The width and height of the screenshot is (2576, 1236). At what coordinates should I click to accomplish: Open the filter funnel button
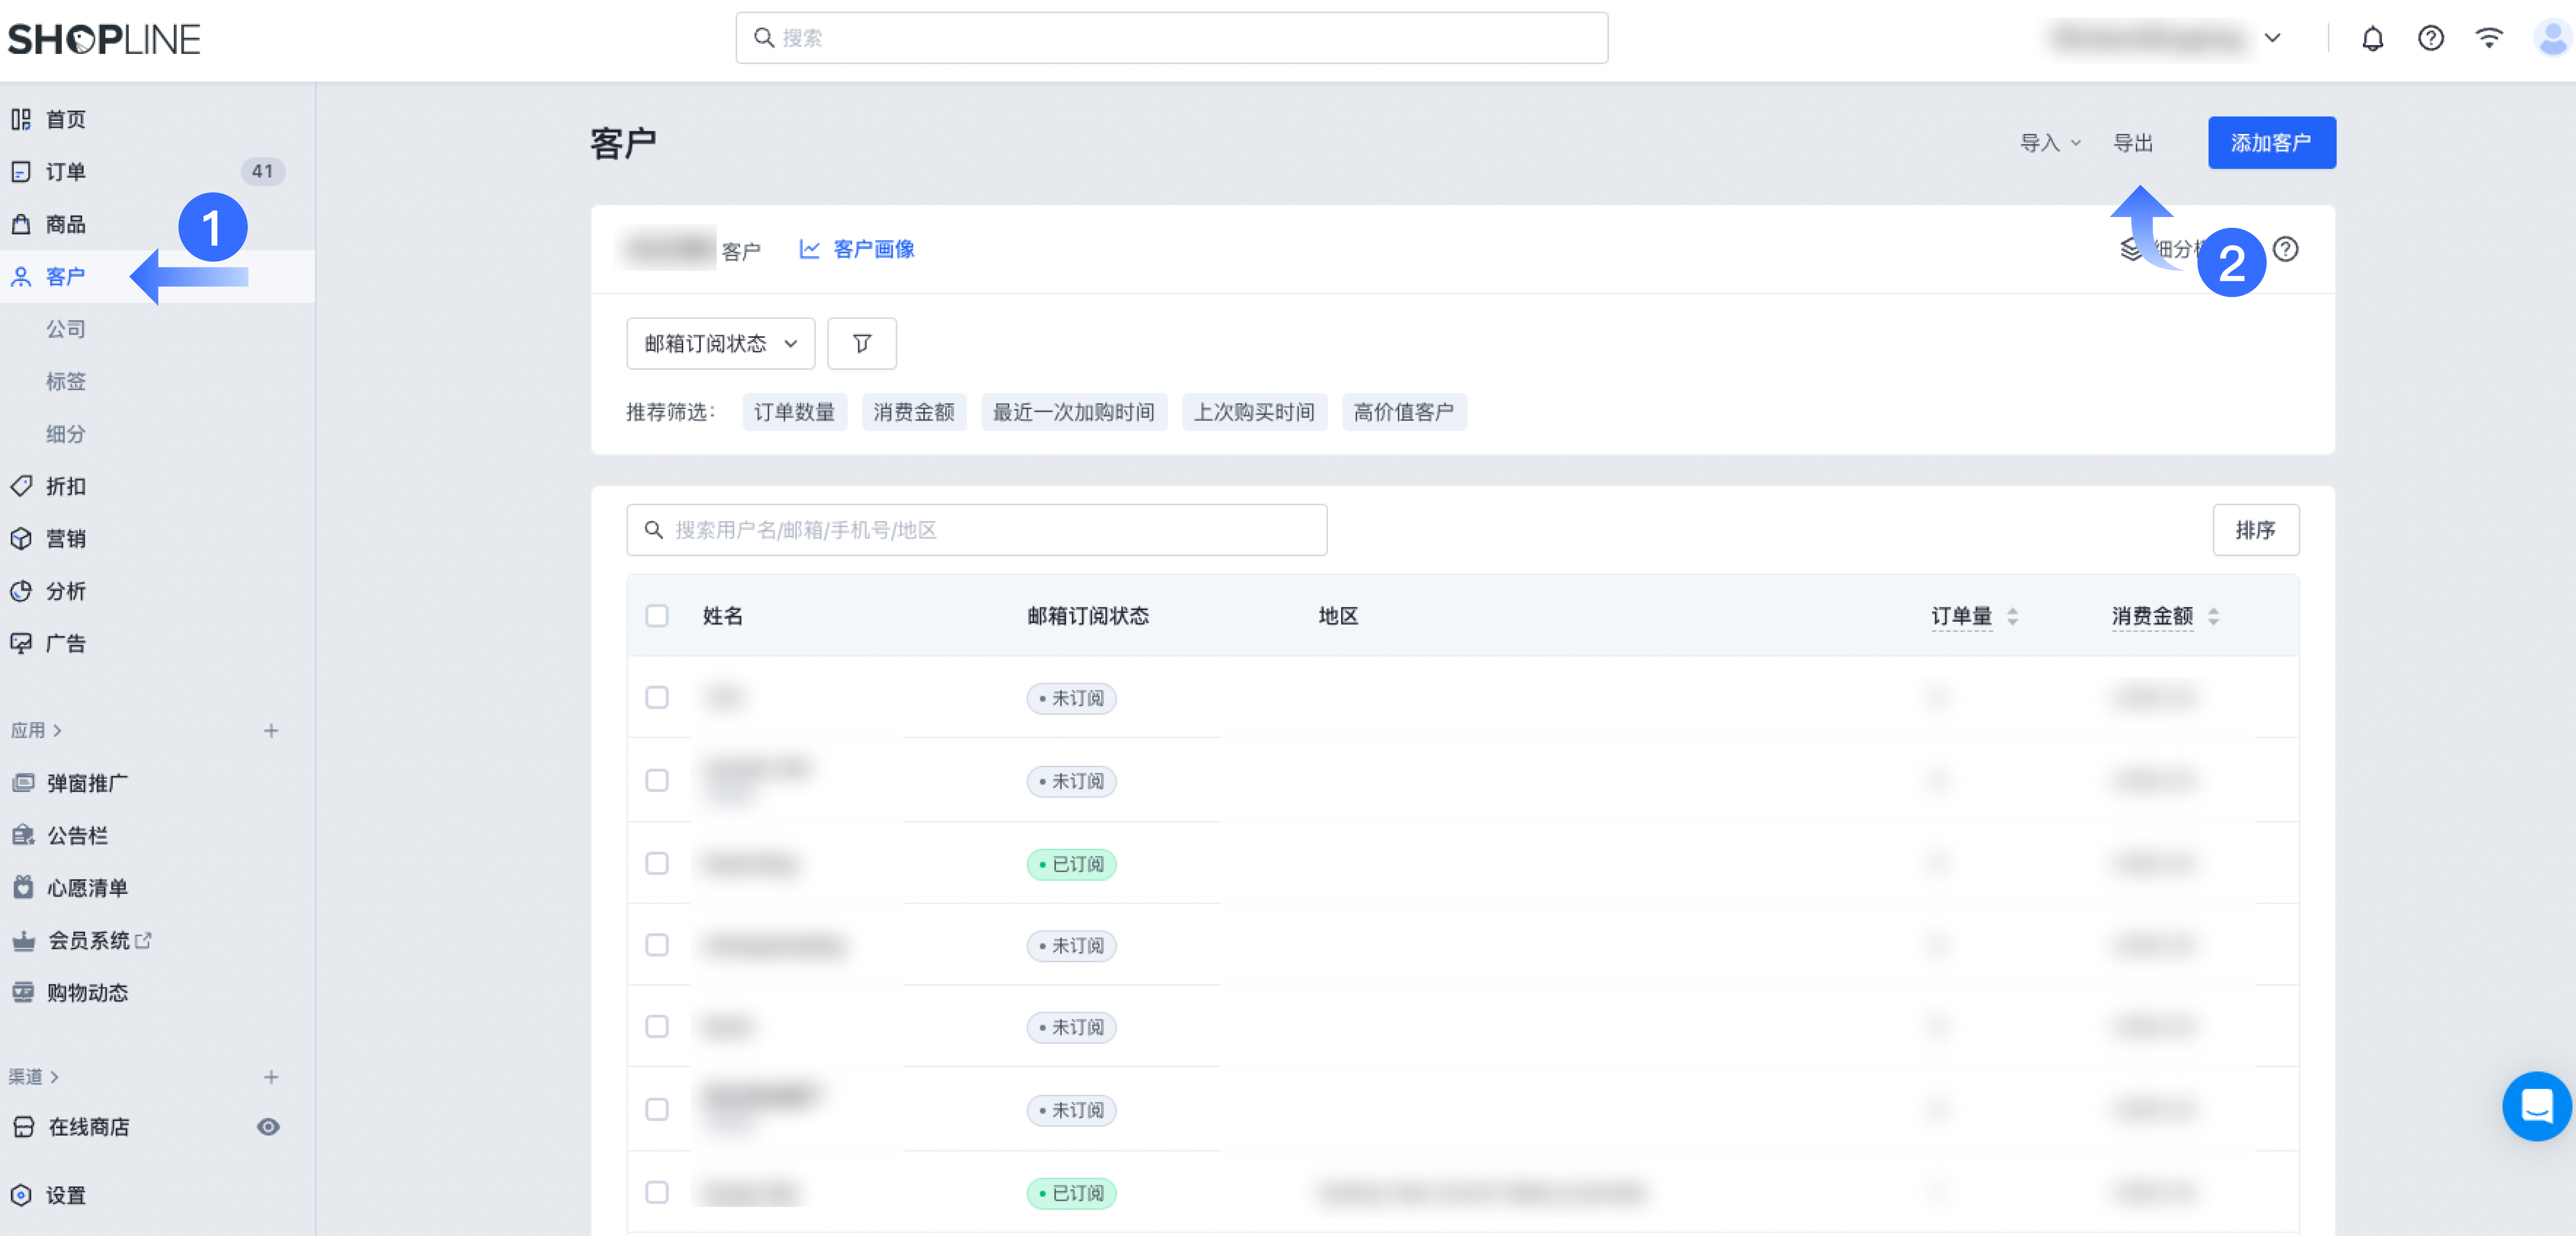[x=862, y=344]
